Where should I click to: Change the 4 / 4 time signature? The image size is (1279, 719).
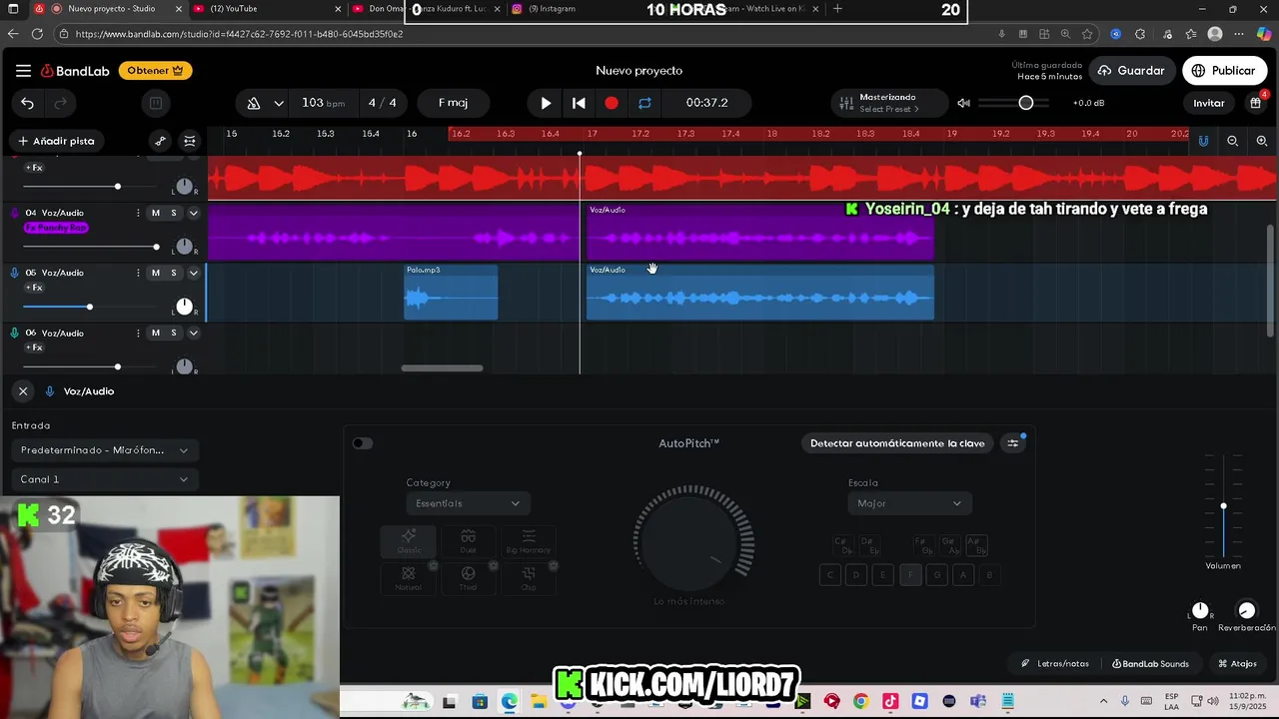[x=382, y=103]
